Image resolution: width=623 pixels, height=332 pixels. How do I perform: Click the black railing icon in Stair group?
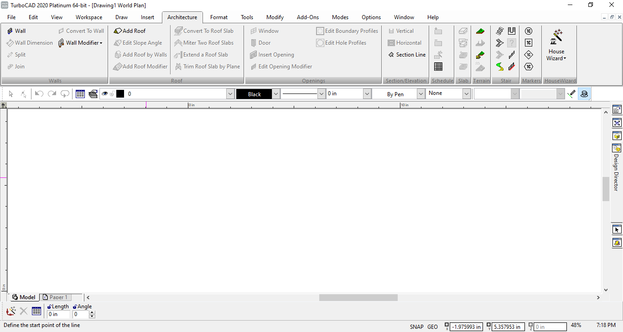click(512, 55)
